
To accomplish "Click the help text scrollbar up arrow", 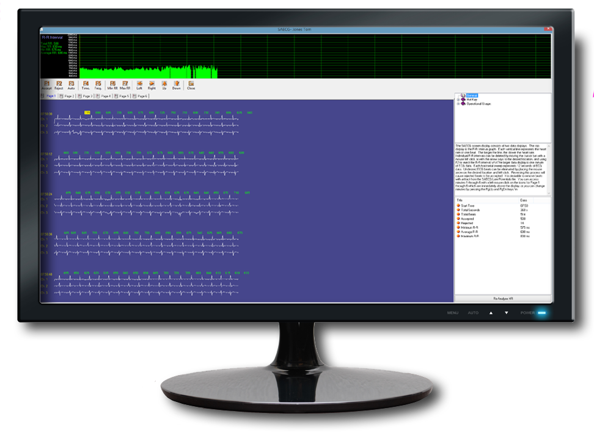I will (548, 146).
